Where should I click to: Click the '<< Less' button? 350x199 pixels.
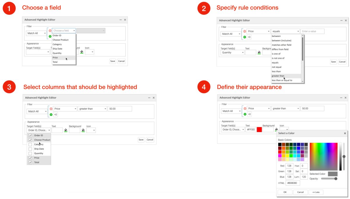click(x=316, y=192)
